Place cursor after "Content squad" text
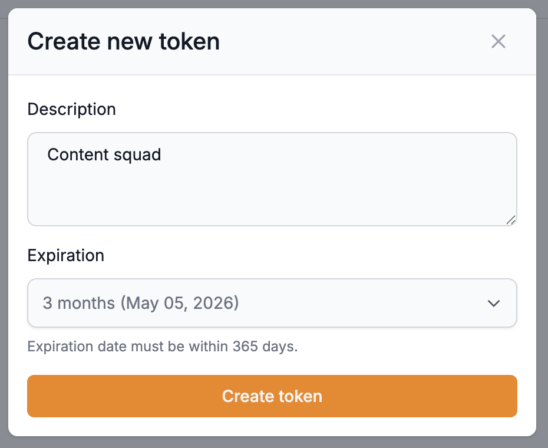 [x=161, y=154]
